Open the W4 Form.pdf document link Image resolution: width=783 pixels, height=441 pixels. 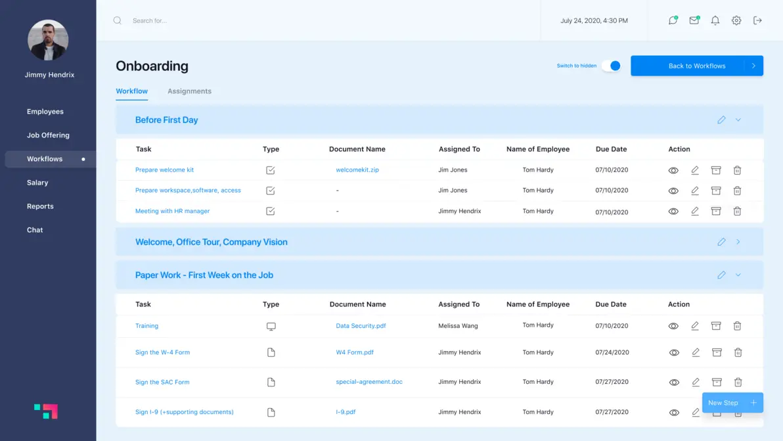(x=355, y=352)
